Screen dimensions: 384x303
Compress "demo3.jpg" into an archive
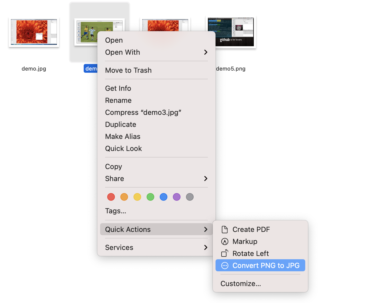pyautogui.click(x=143, y=112)
